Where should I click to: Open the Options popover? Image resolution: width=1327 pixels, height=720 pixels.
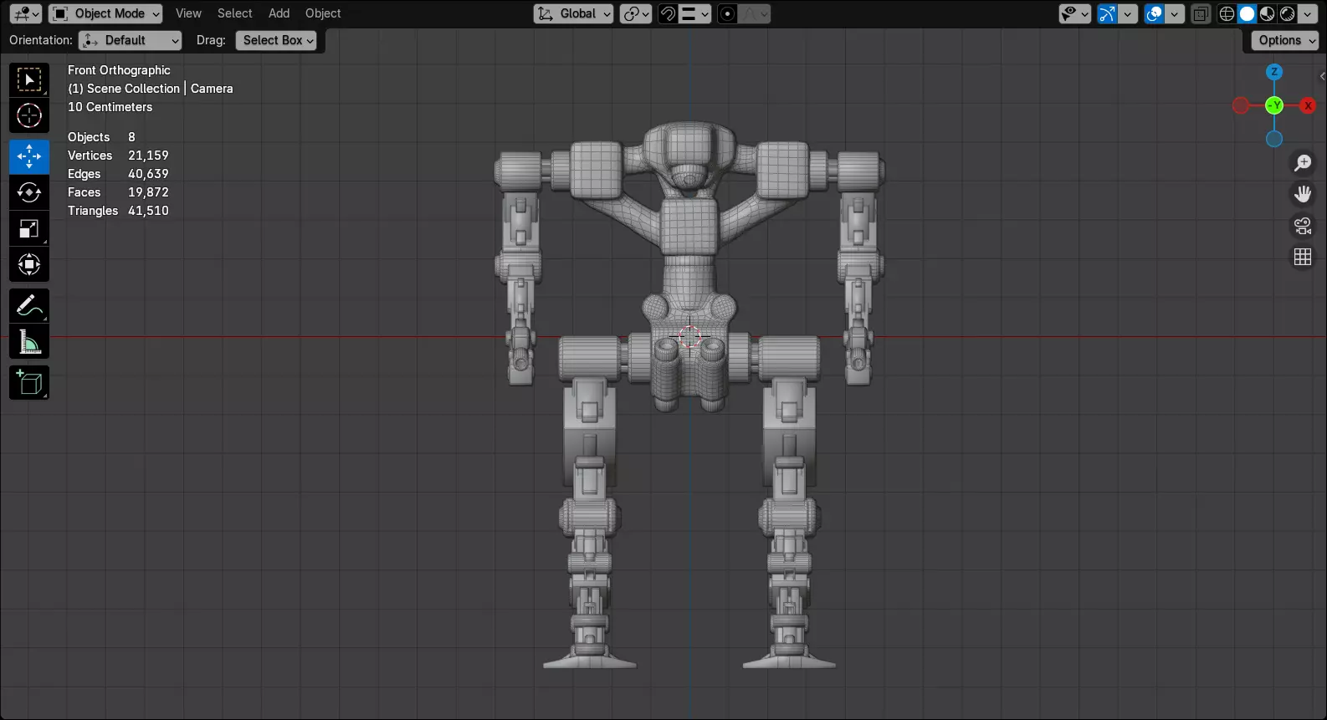coord(1285,40)
